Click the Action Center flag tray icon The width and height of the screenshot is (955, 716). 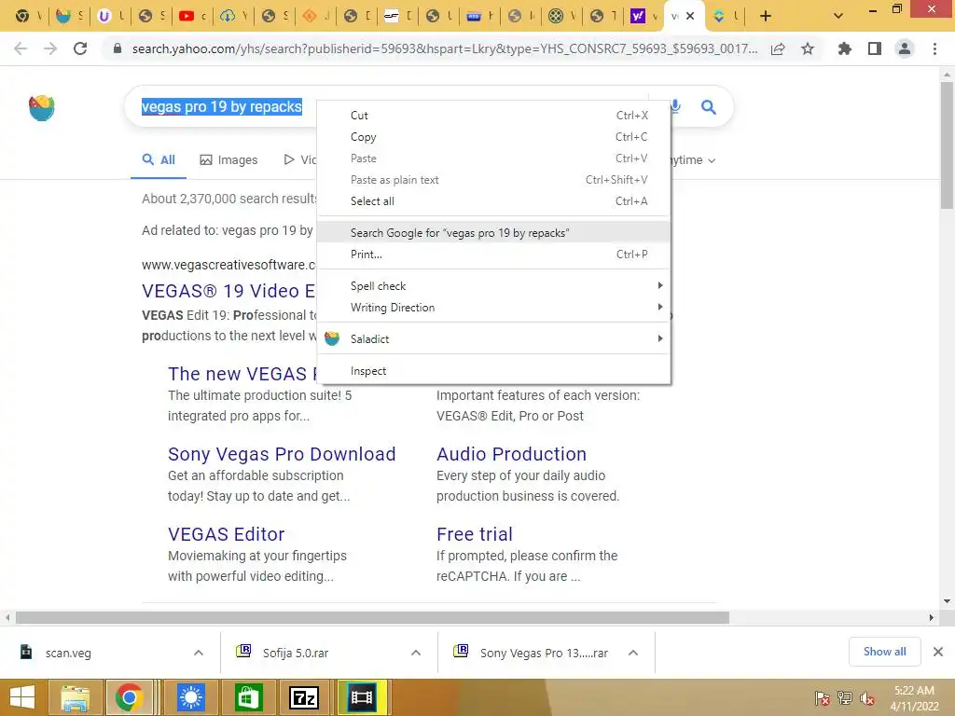click(x=822, y=698)
